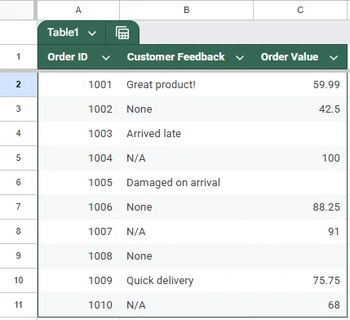This screenshot has width=350, height=320.
Task: Select column C header
Action: point(300,10)
